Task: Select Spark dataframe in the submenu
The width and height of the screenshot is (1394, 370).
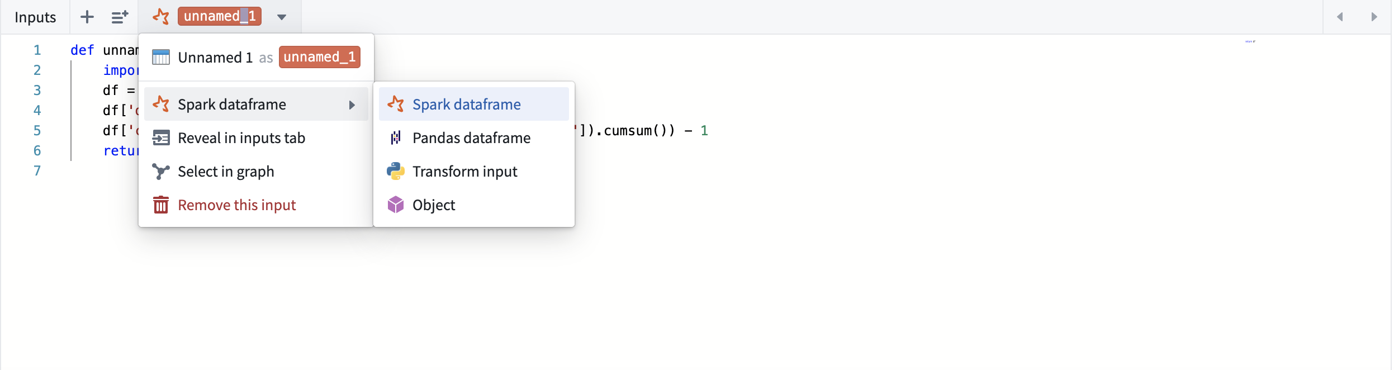Action: pyautogui.click(x=474, y=104)
